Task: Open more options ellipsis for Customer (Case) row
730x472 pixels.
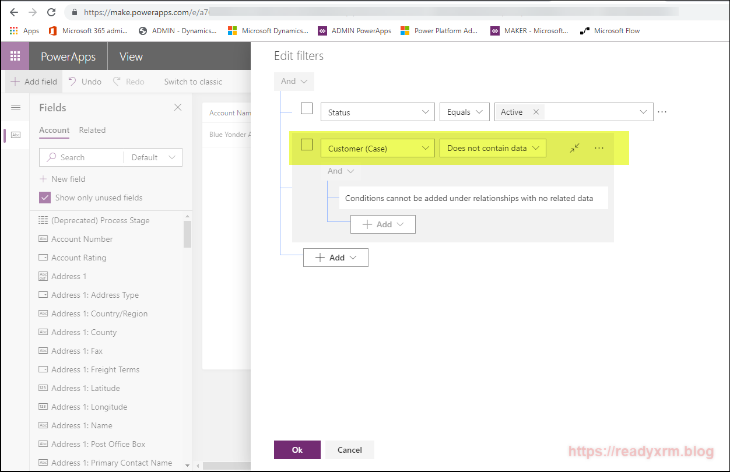Action: (x=599, y=148)
